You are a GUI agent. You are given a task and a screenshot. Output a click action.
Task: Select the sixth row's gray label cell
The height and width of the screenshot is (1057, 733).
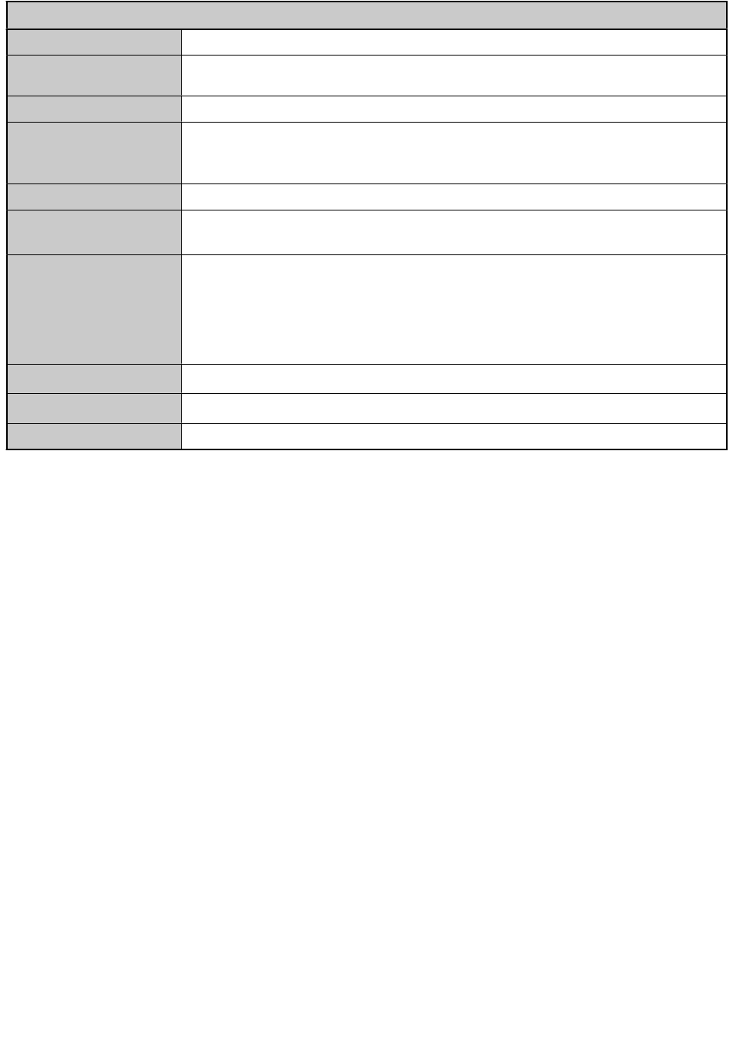click(x=94, y=232)
